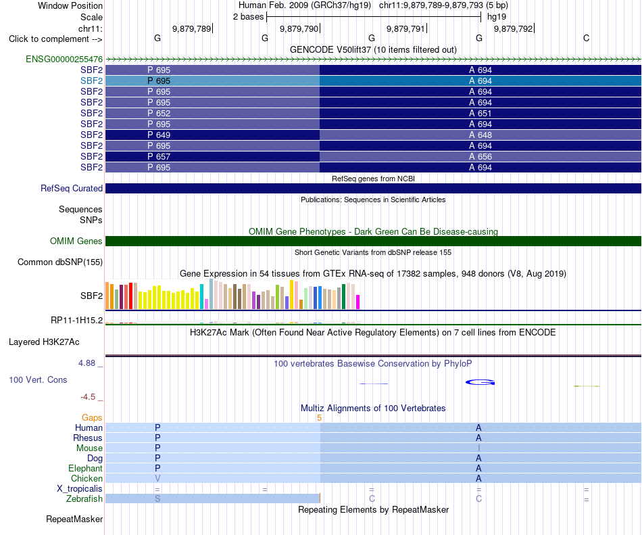Screen dimensions: 642x535
Task: Click the 9,879,789 position marker
Action: (192, 28)
